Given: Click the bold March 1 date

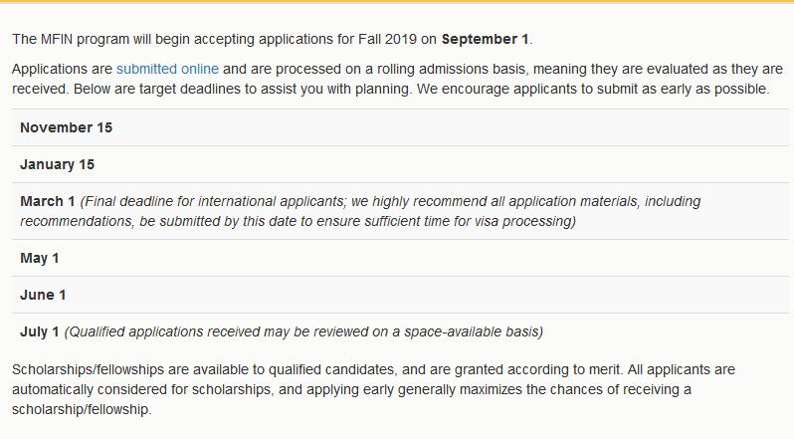Looking at the screenshot, I should [47, 202].
